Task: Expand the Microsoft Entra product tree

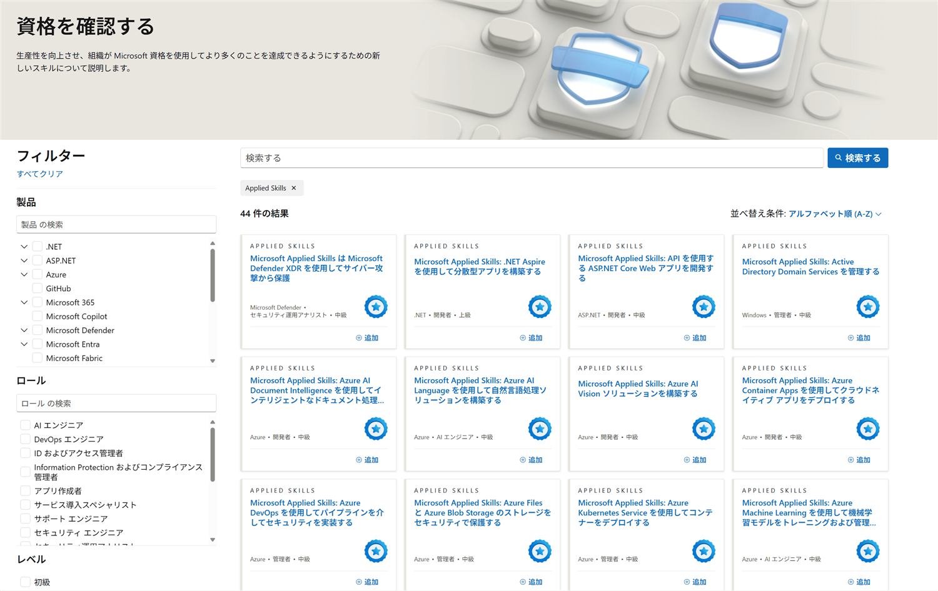Action: click(24, 344)
